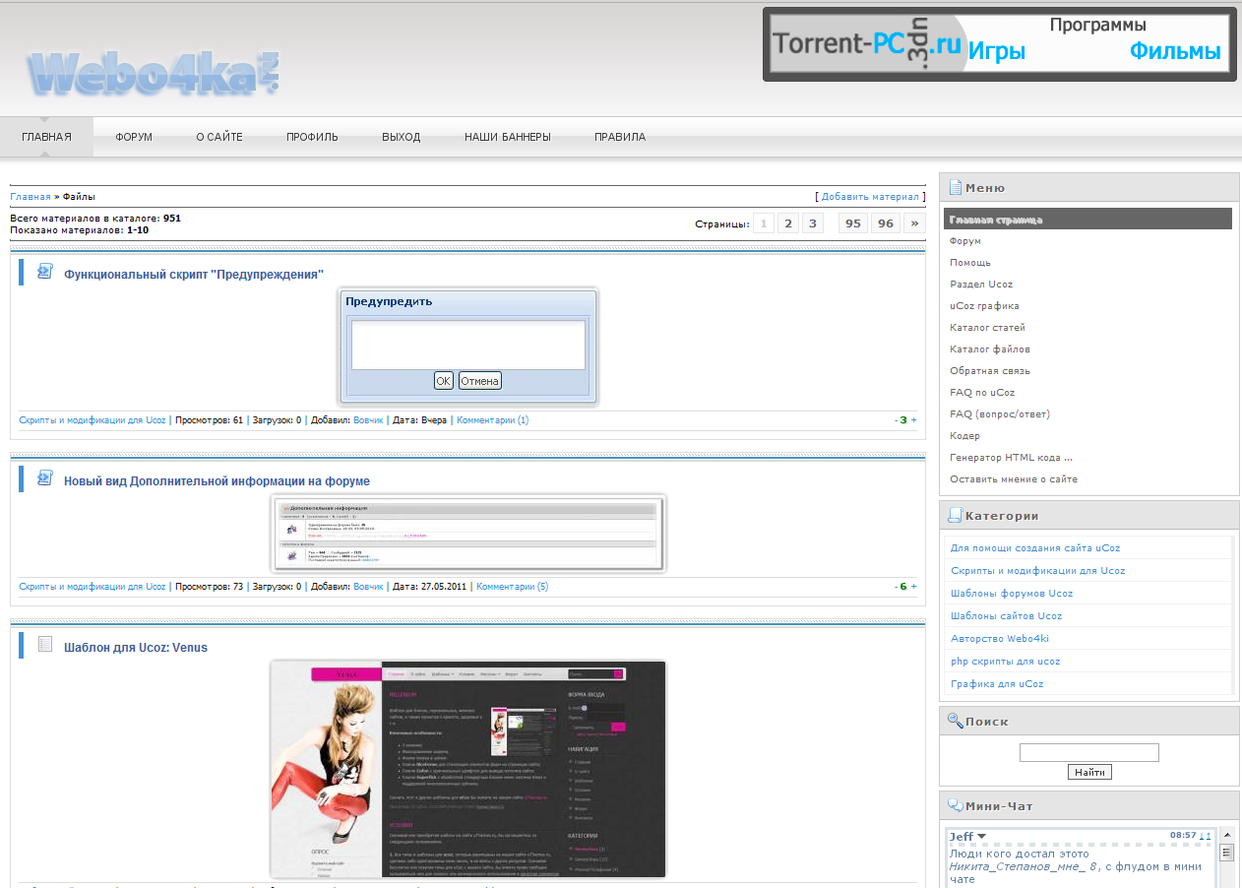Open the Venus template preview thumbnail
The width and height of the screenshot is (1242, 888).
click(x=468, y=769)
